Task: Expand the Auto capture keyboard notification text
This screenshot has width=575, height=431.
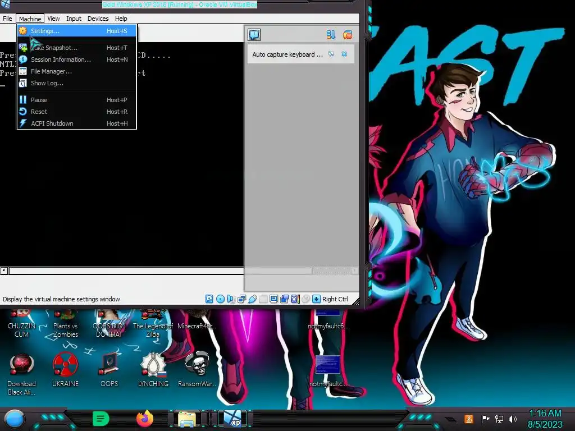Action: 287,54
